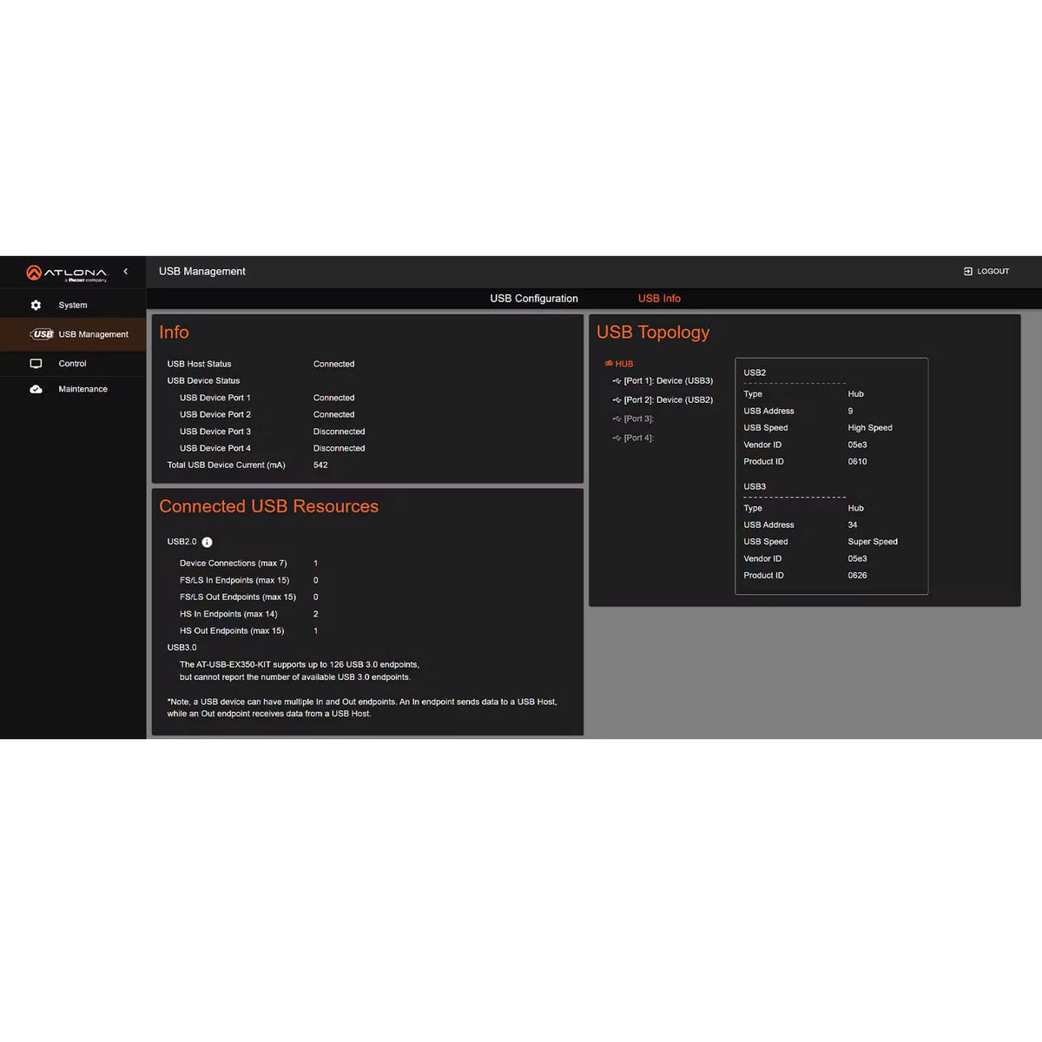
Task: Click the USB2.0 info circle icon
Action: pyautogui.click(x=207, y=542)
